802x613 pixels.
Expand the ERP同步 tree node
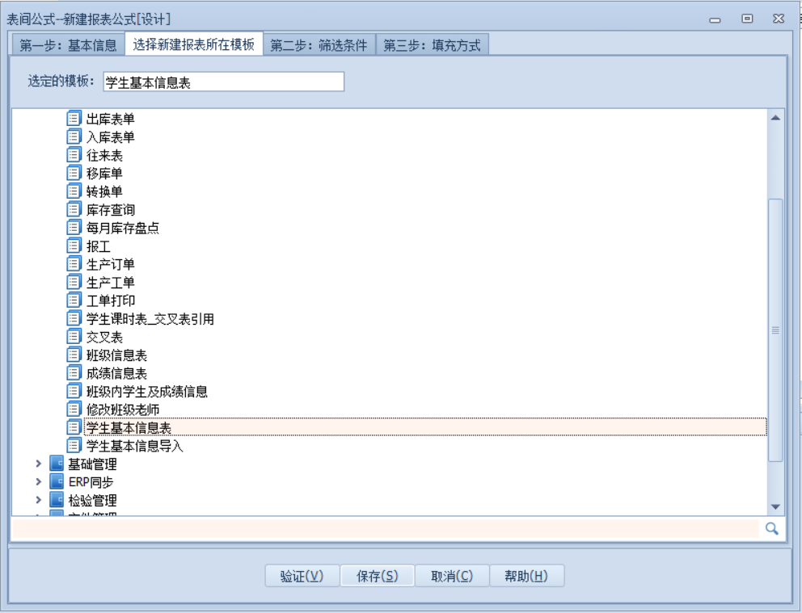pyautogui.click(x=37, y=482)
